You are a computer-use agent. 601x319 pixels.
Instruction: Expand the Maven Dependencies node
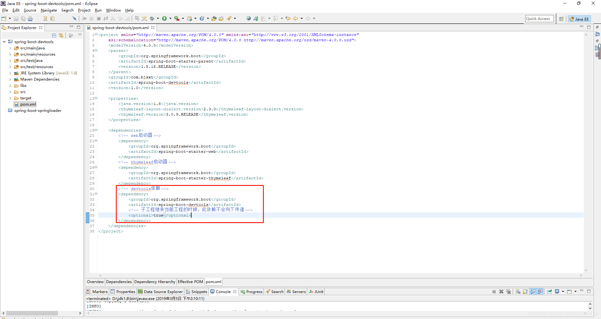(x=10, y=79)
